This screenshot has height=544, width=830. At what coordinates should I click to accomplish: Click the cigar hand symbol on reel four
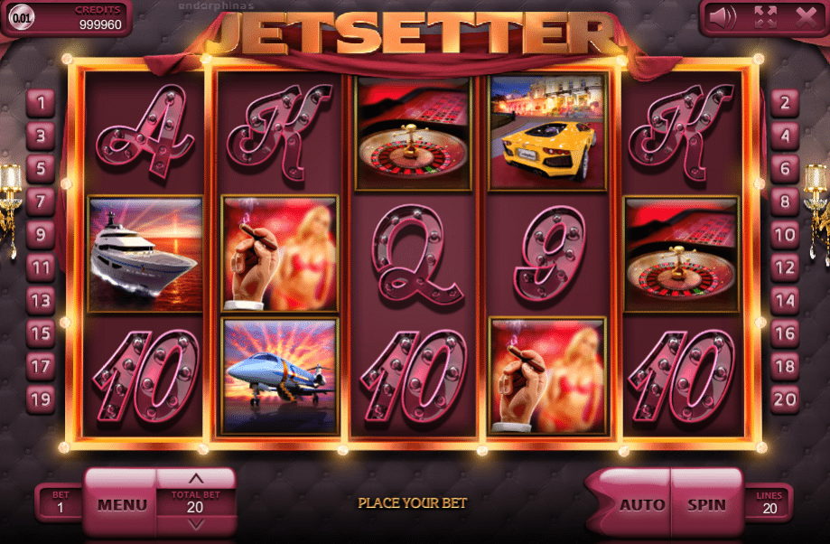tap(548, 376)
